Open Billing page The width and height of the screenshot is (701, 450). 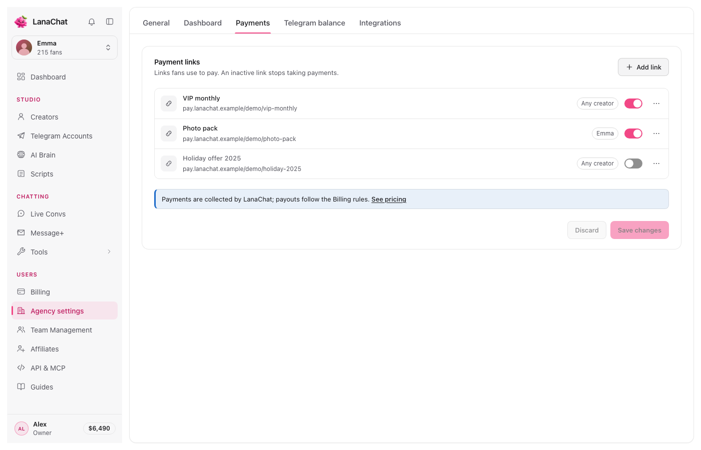(65, 292)
